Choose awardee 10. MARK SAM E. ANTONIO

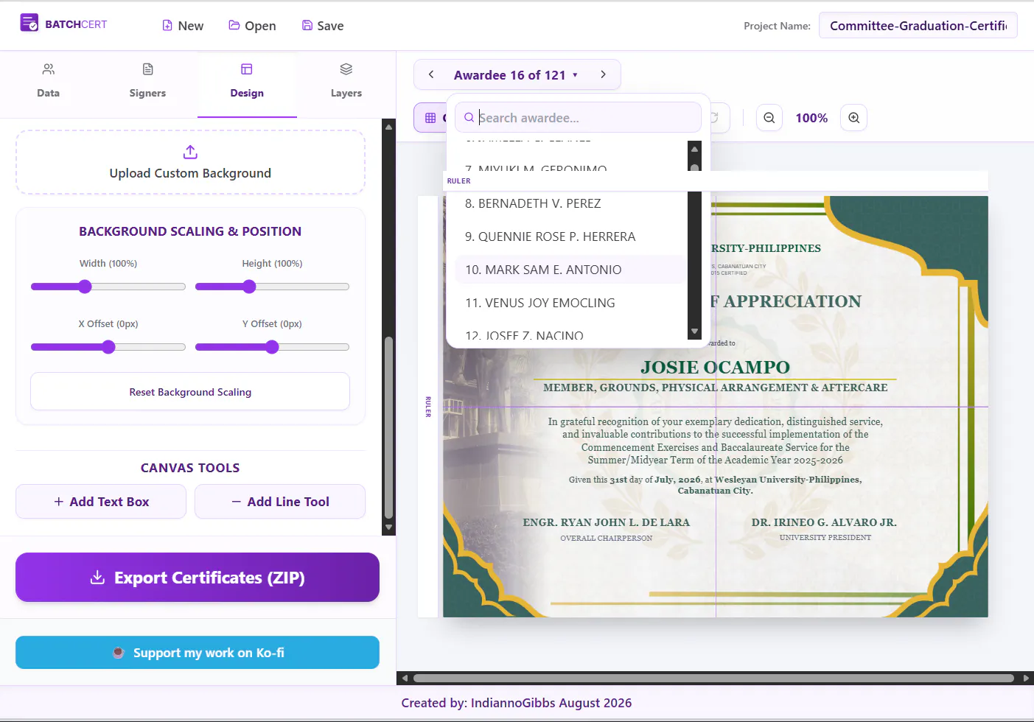pos(570,270)
